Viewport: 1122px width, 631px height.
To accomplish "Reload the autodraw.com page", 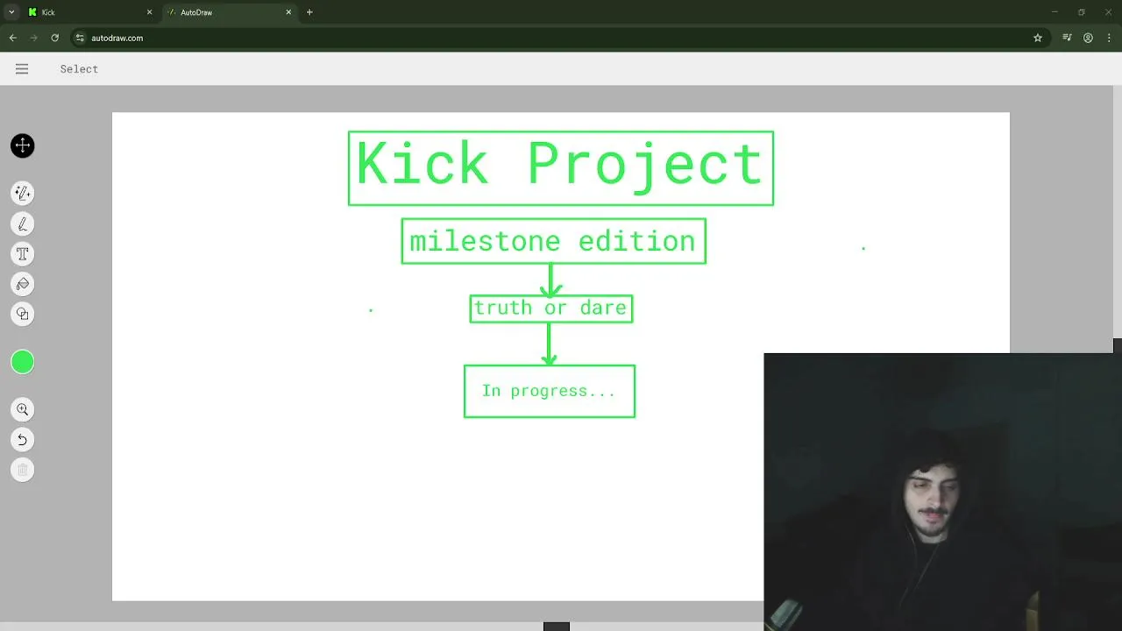I will (x=54, y=38).
